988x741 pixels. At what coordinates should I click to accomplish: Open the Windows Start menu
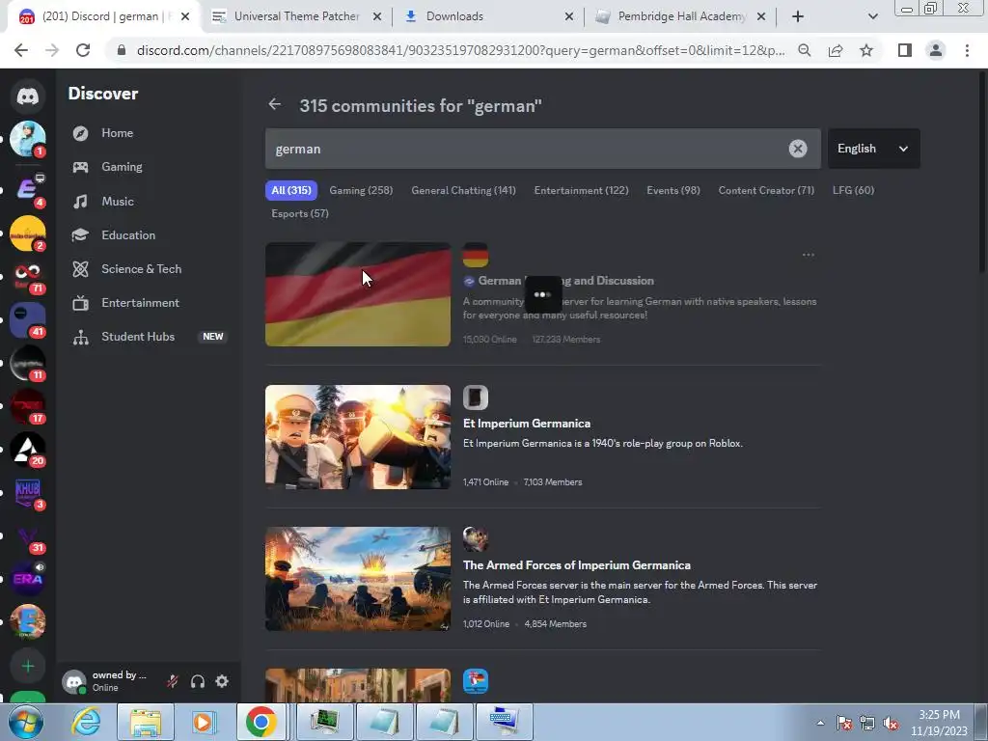click(x=26, y=722)
